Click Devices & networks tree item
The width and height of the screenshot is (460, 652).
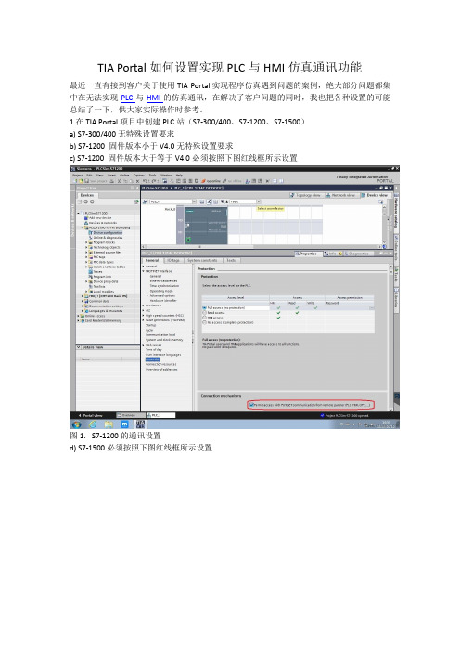(101, 223)
